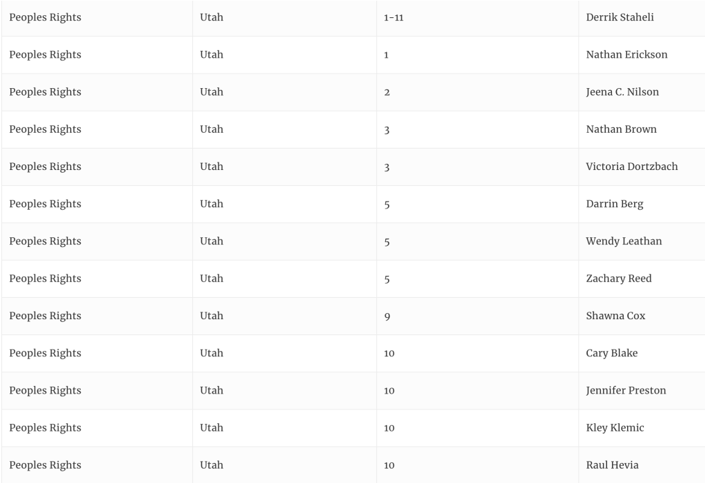Viewport: 705px width, 483px height.
Task: Click the Victoria Dortzbach entry
Action: tap(631, 167)
